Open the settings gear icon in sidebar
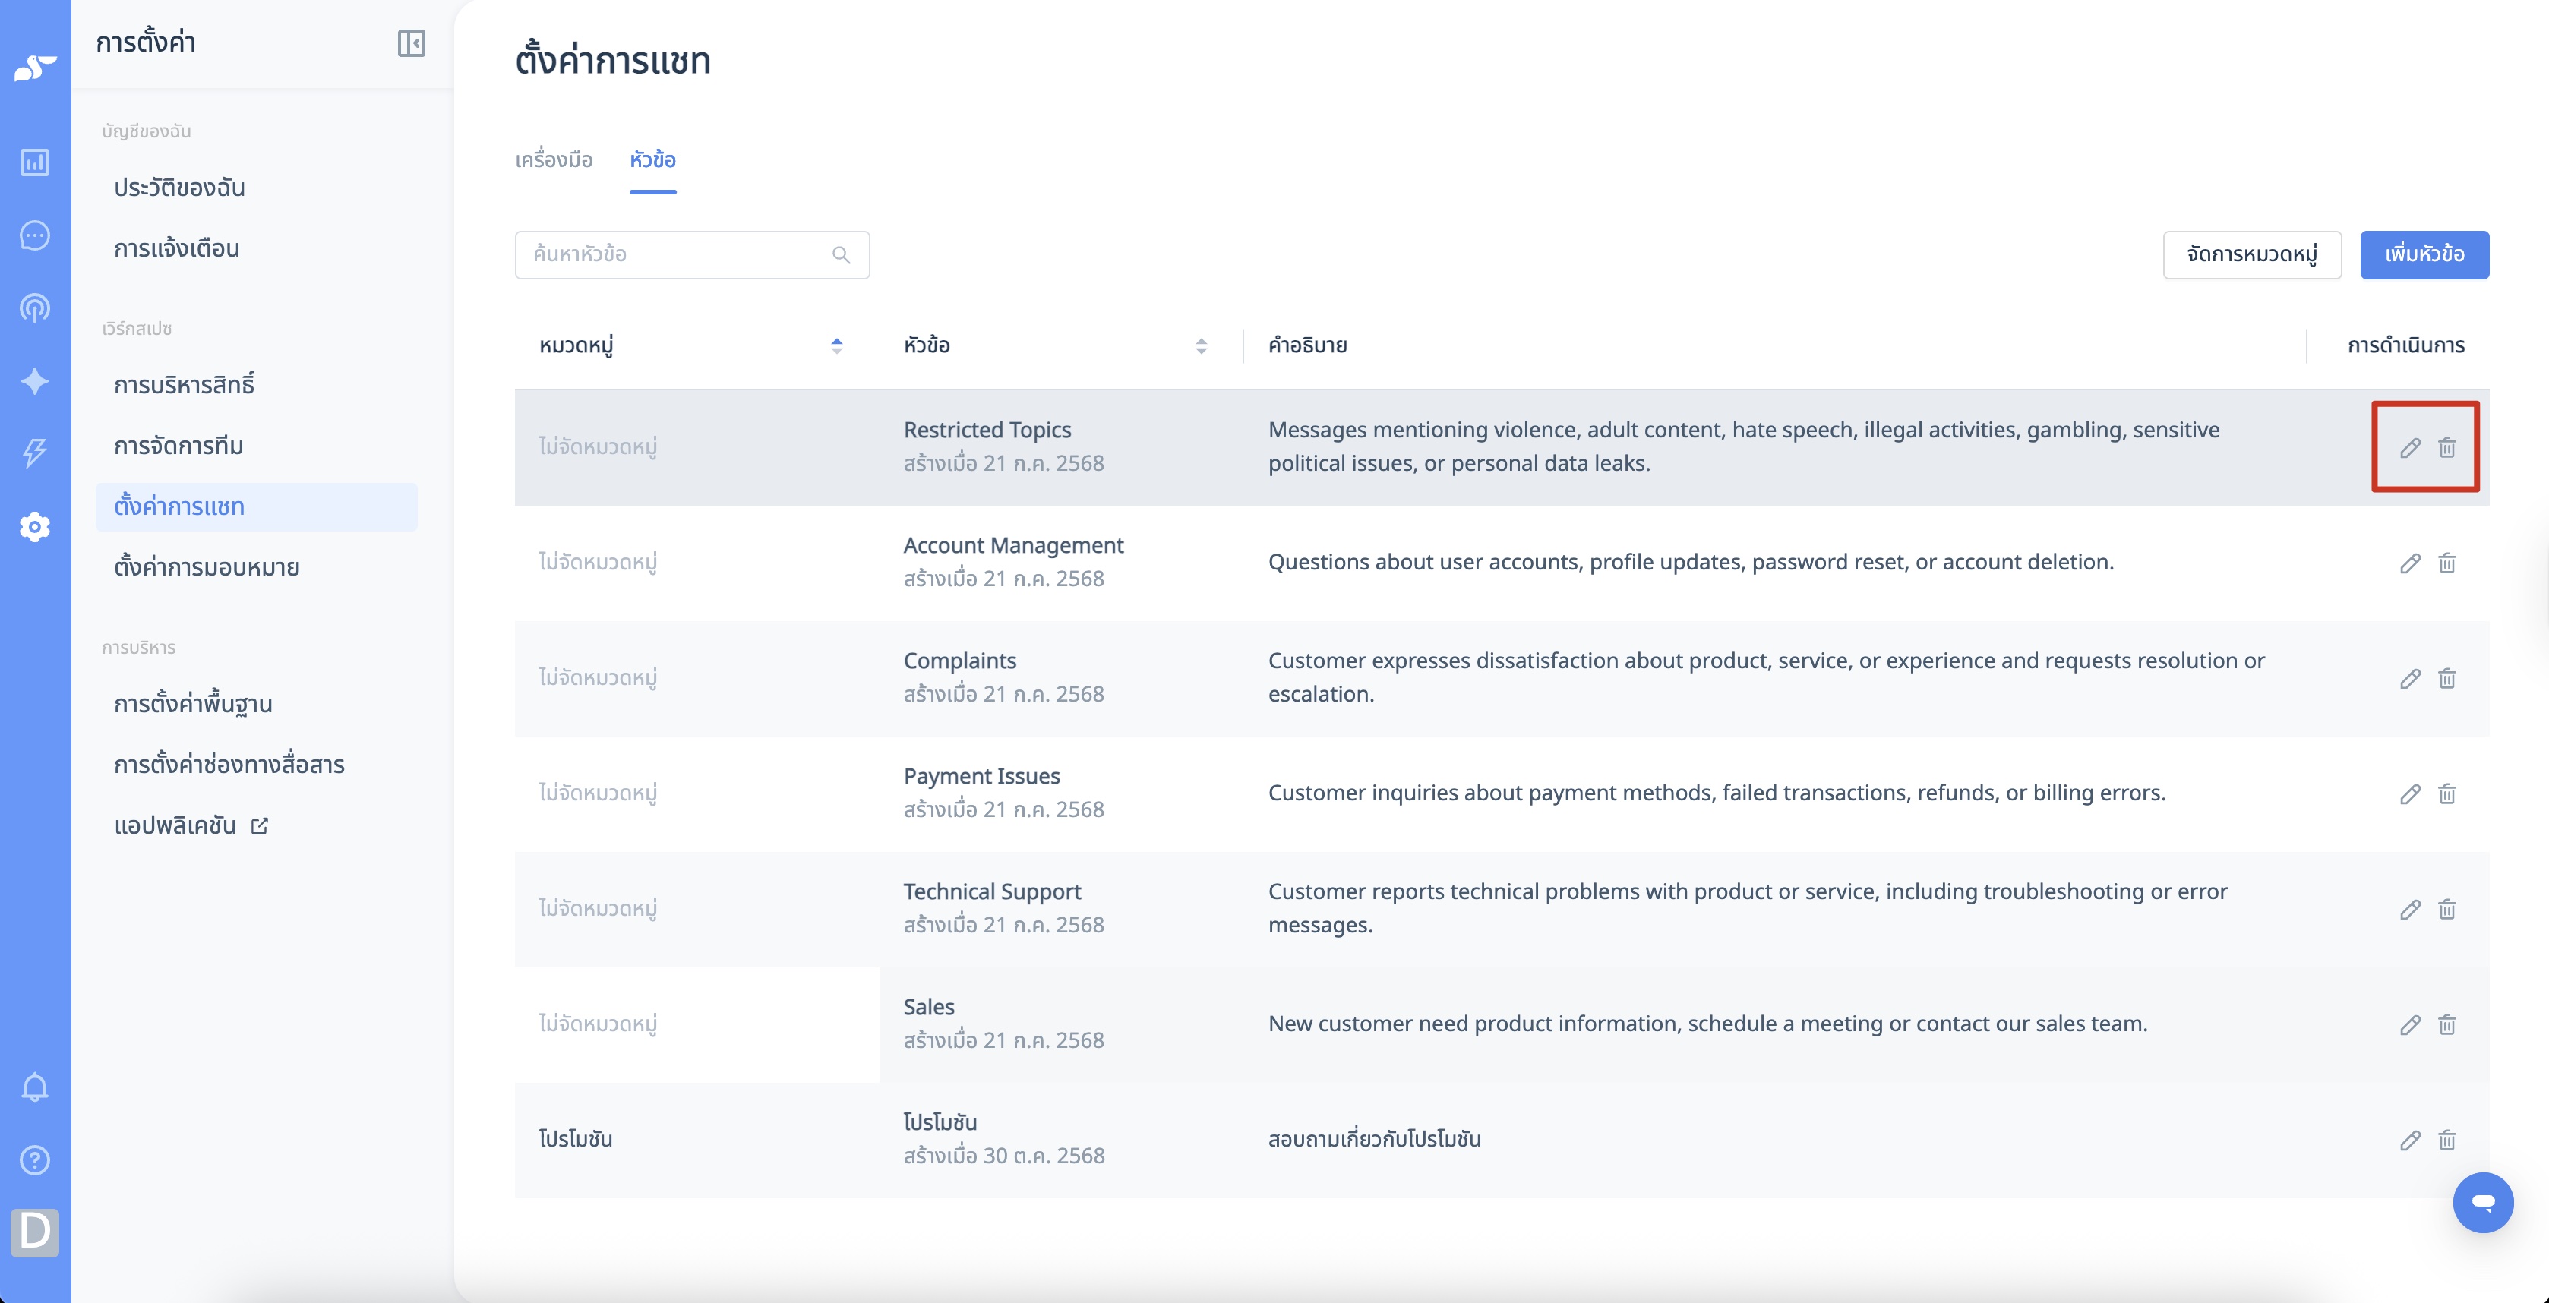 (x=35, y=526)
